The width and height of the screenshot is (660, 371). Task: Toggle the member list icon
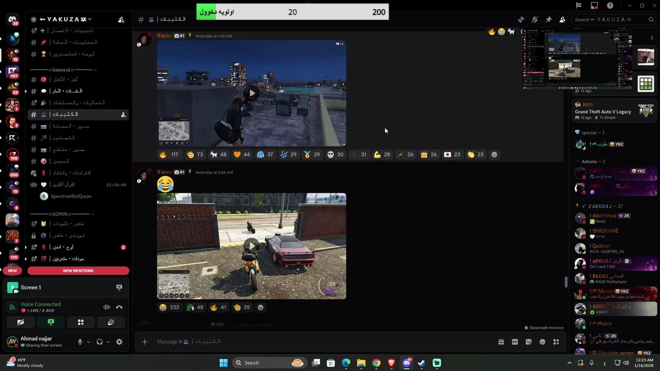click(562, 20)
